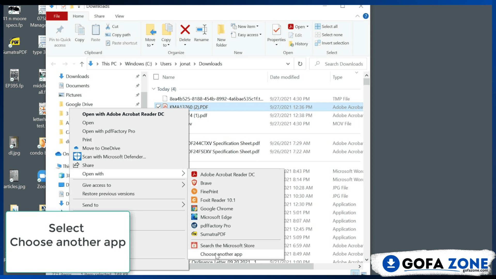This screenshot has width=496, height=279.
Task: Open the dropdown arrow next to Open
Action: click(307, 26)
